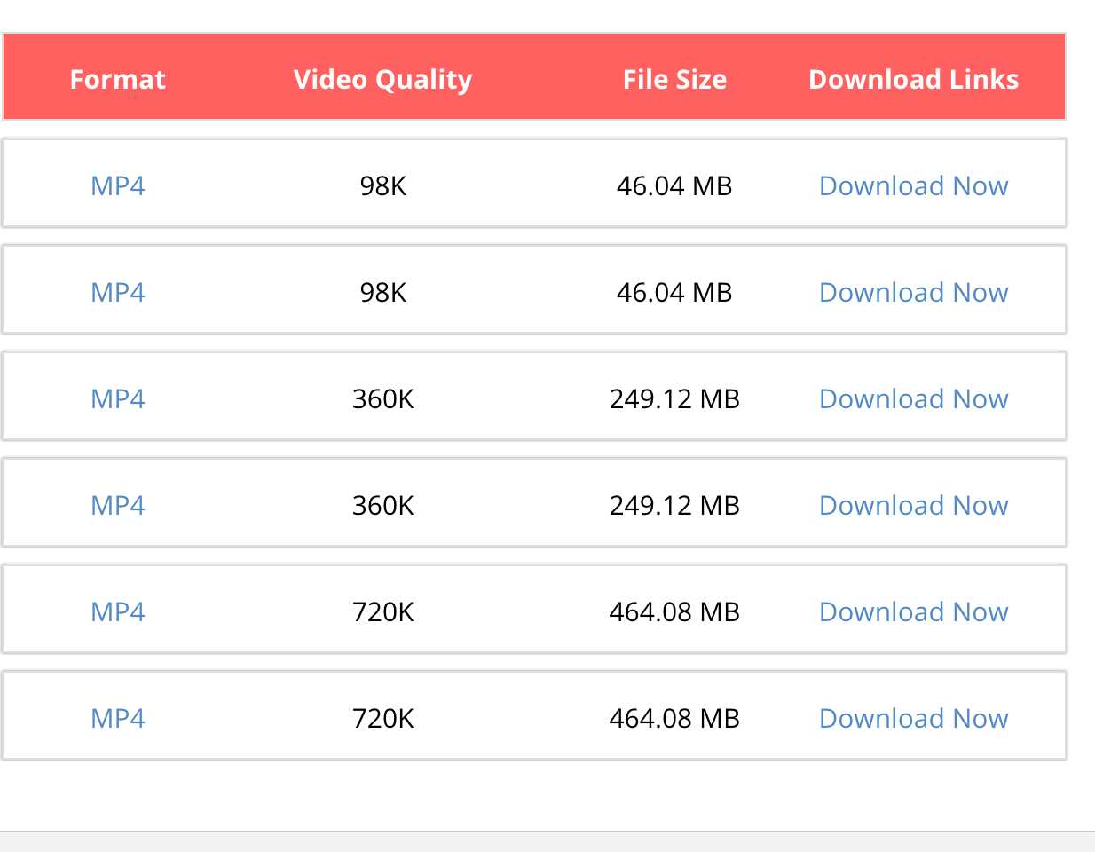Screen dimensions: 1095x852
Task: Select the MP4 format link in first 360K row
Action: pyautogui.click(x=118, y=399)
